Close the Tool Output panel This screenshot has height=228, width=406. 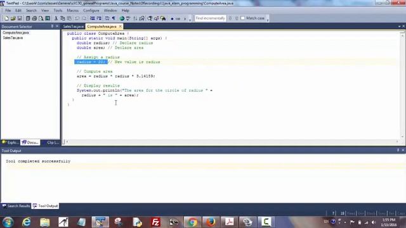tap(403, 150)
